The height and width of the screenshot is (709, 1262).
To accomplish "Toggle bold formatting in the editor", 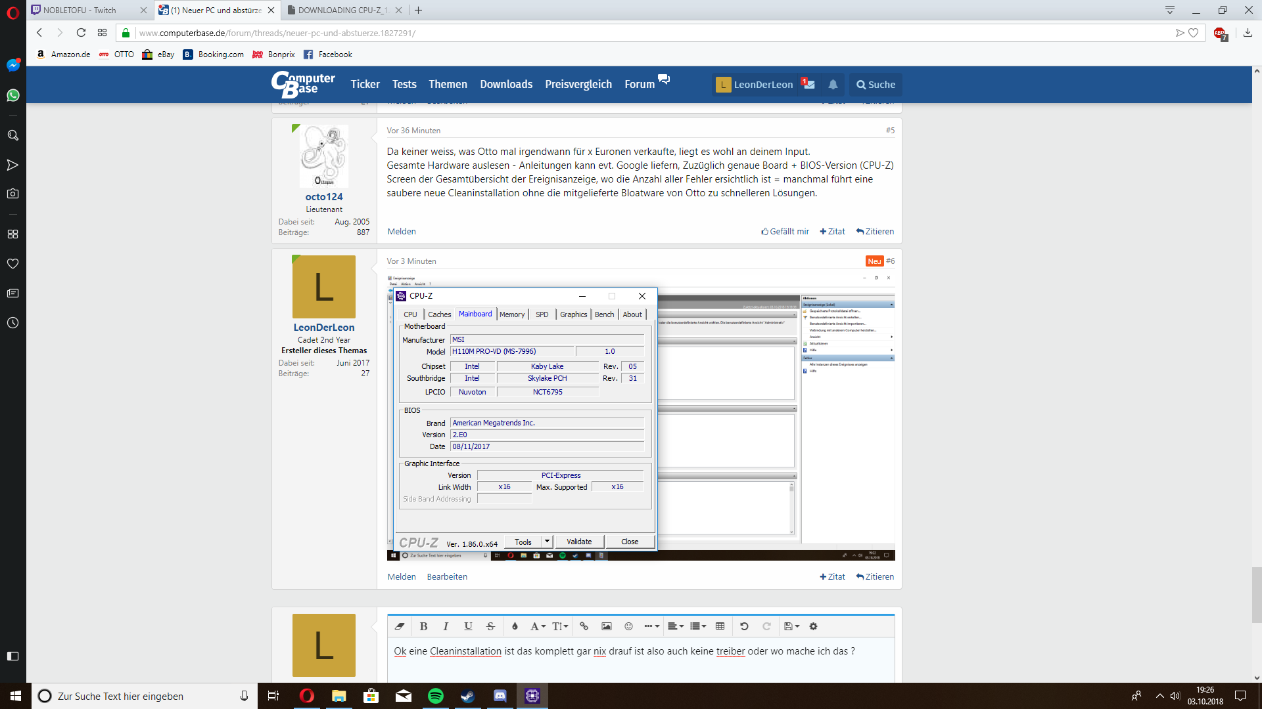I will click(423, 626).
